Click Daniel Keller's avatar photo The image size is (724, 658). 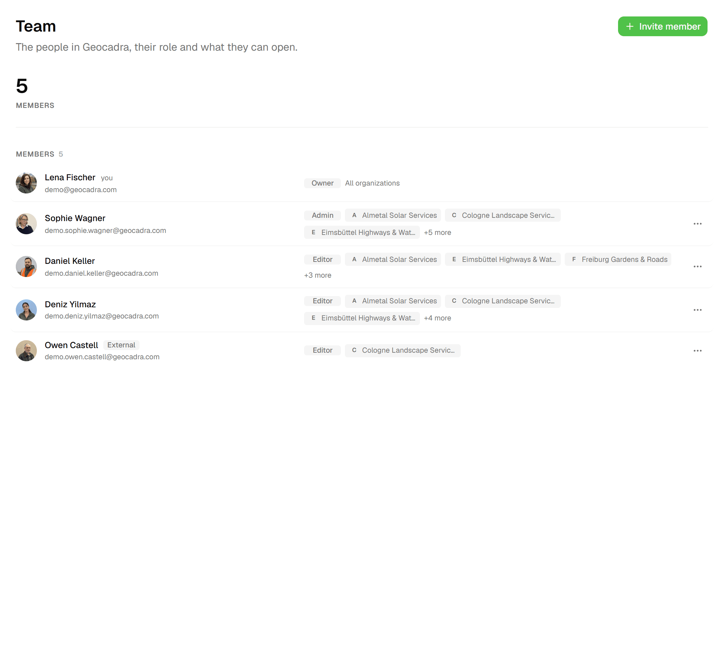26,266
